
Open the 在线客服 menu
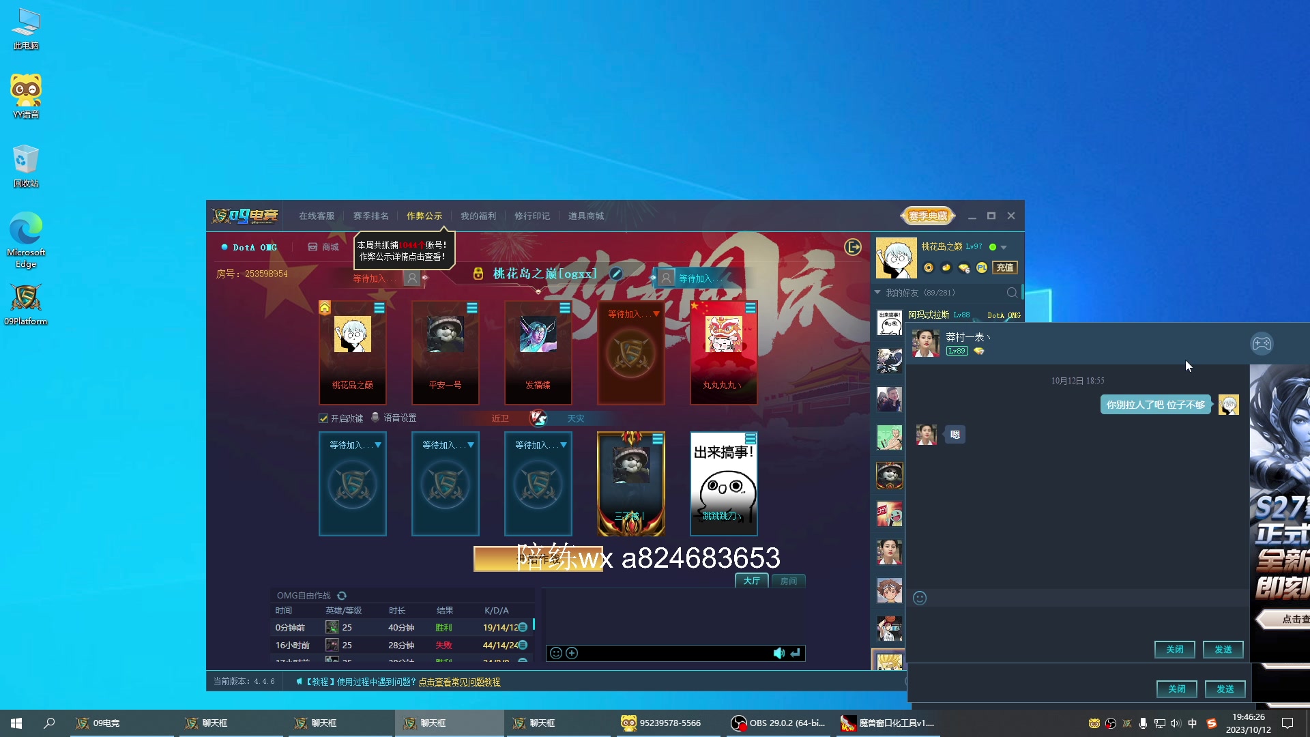pos(317,216)
